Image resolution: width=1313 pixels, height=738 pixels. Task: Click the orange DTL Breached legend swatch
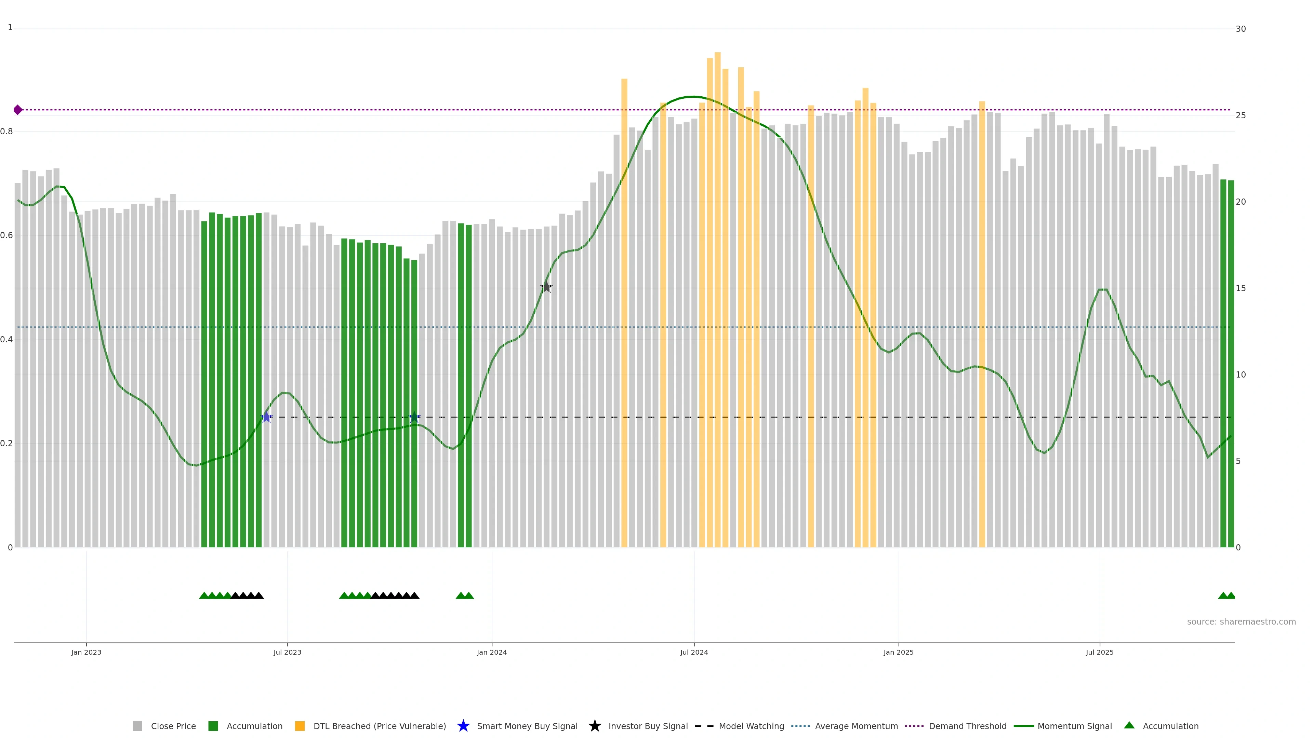[300, 726]
